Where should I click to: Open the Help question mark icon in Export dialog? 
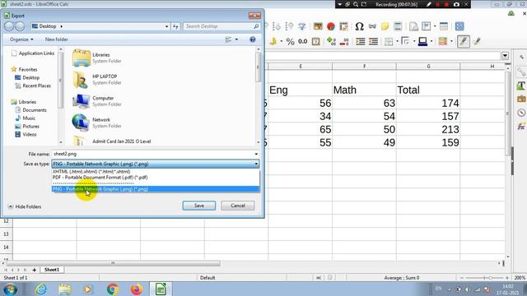coord(253,39)
